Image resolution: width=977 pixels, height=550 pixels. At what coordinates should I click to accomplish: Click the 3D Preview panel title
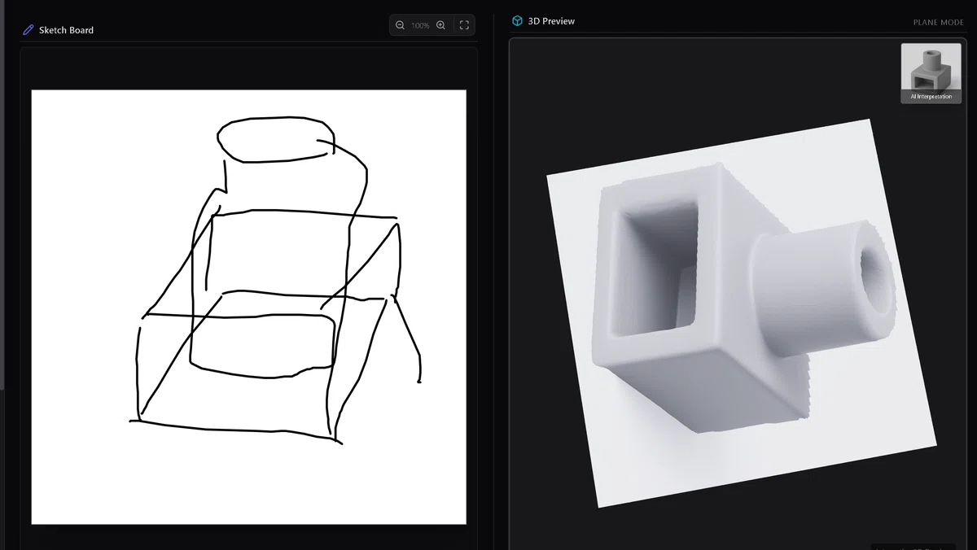tap(551, 21)
